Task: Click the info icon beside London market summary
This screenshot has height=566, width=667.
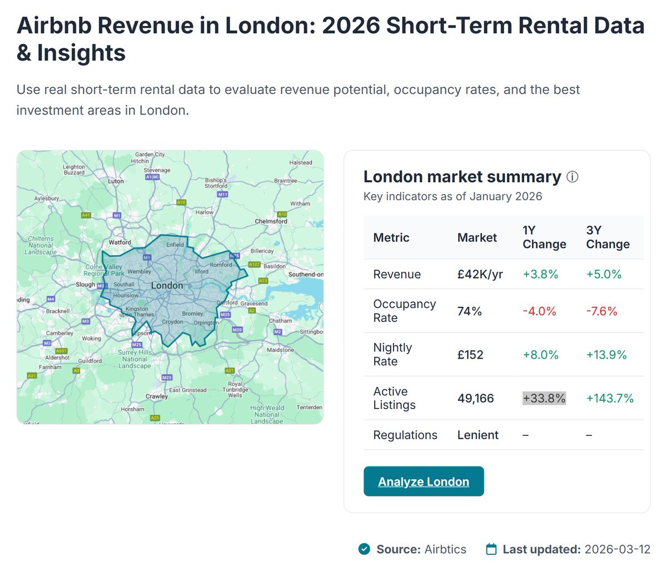Action: click(572, 177)
